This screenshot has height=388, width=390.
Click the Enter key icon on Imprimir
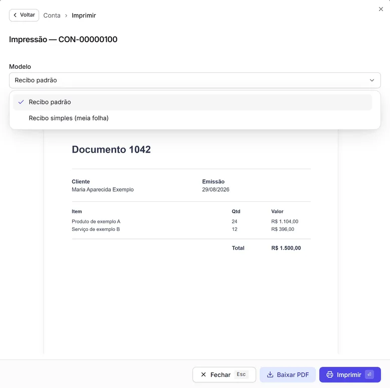coord(369,374)
